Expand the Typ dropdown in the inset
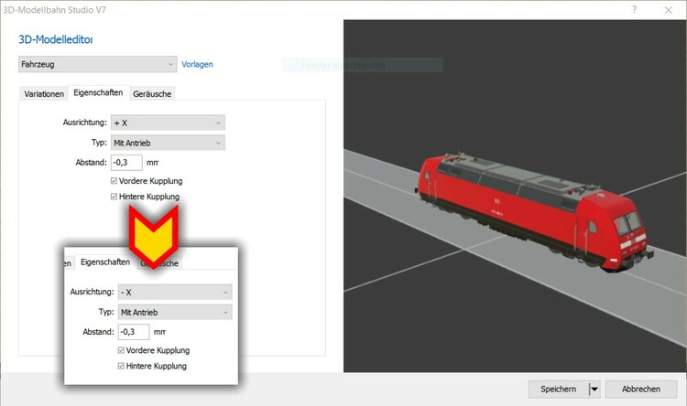Viewport: 687px width, 406px height. coord(175,313)
